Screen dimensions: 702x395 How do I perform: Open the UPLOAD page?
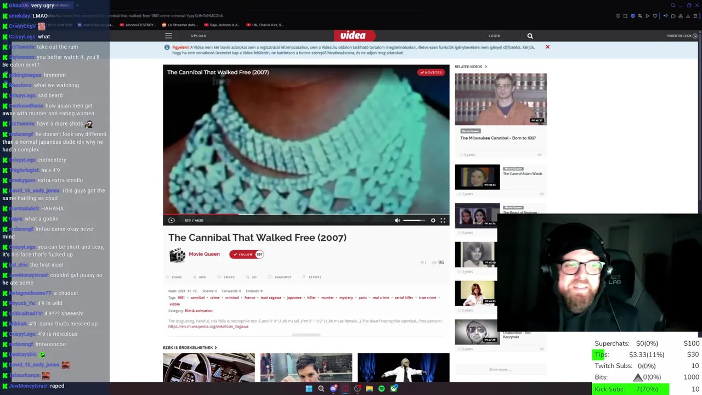coord(199,36)
